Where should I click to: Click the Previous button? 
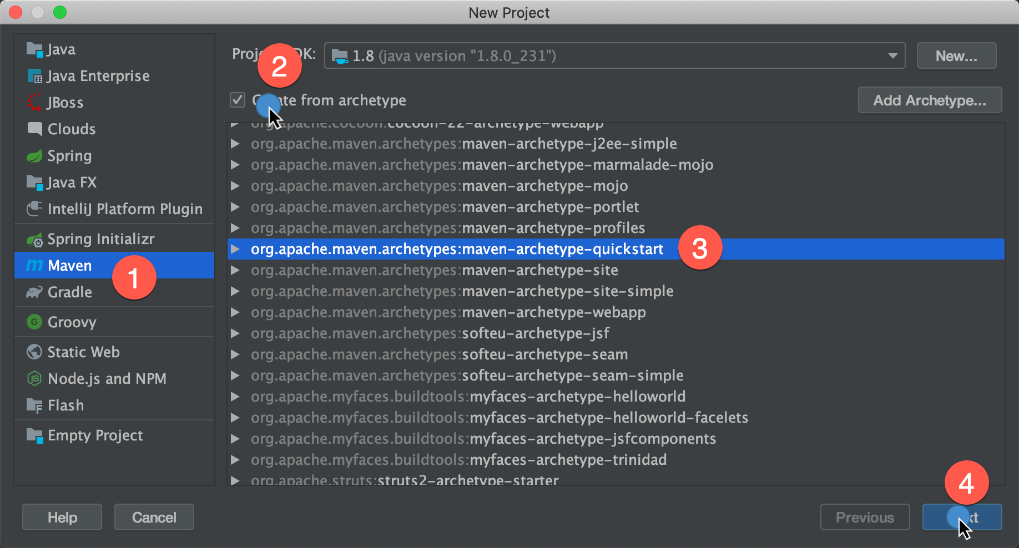click(x=865, y=517)
